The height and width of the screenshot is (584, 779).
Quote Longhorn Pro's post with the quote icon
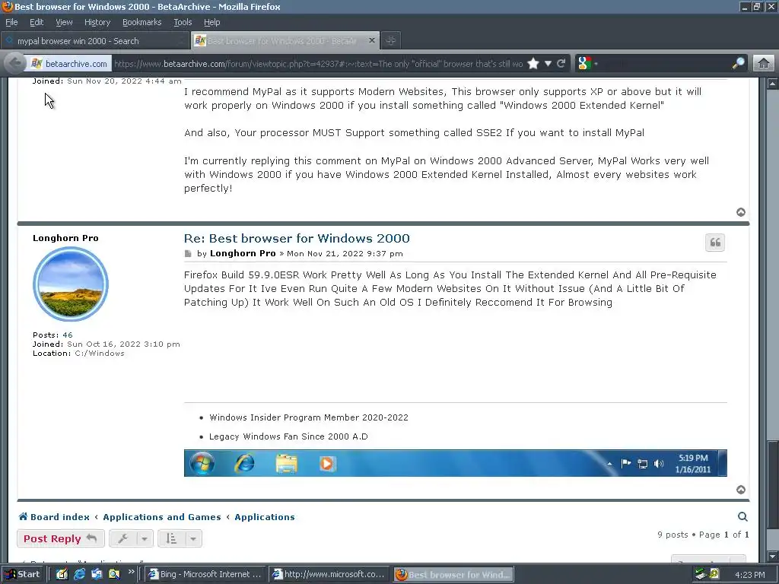(x=715, y=243)
